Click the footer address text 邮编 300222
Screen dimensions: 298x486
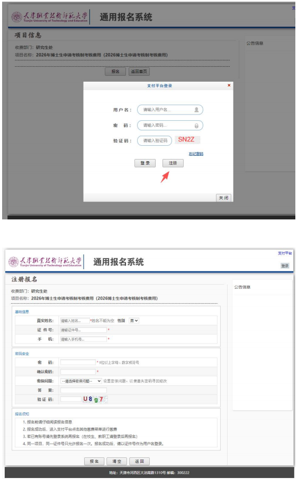point(178,473)
